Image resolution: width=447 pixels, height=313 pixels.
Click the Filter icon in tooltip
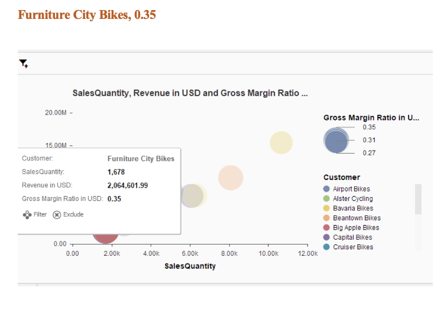[x=26, y=215]
